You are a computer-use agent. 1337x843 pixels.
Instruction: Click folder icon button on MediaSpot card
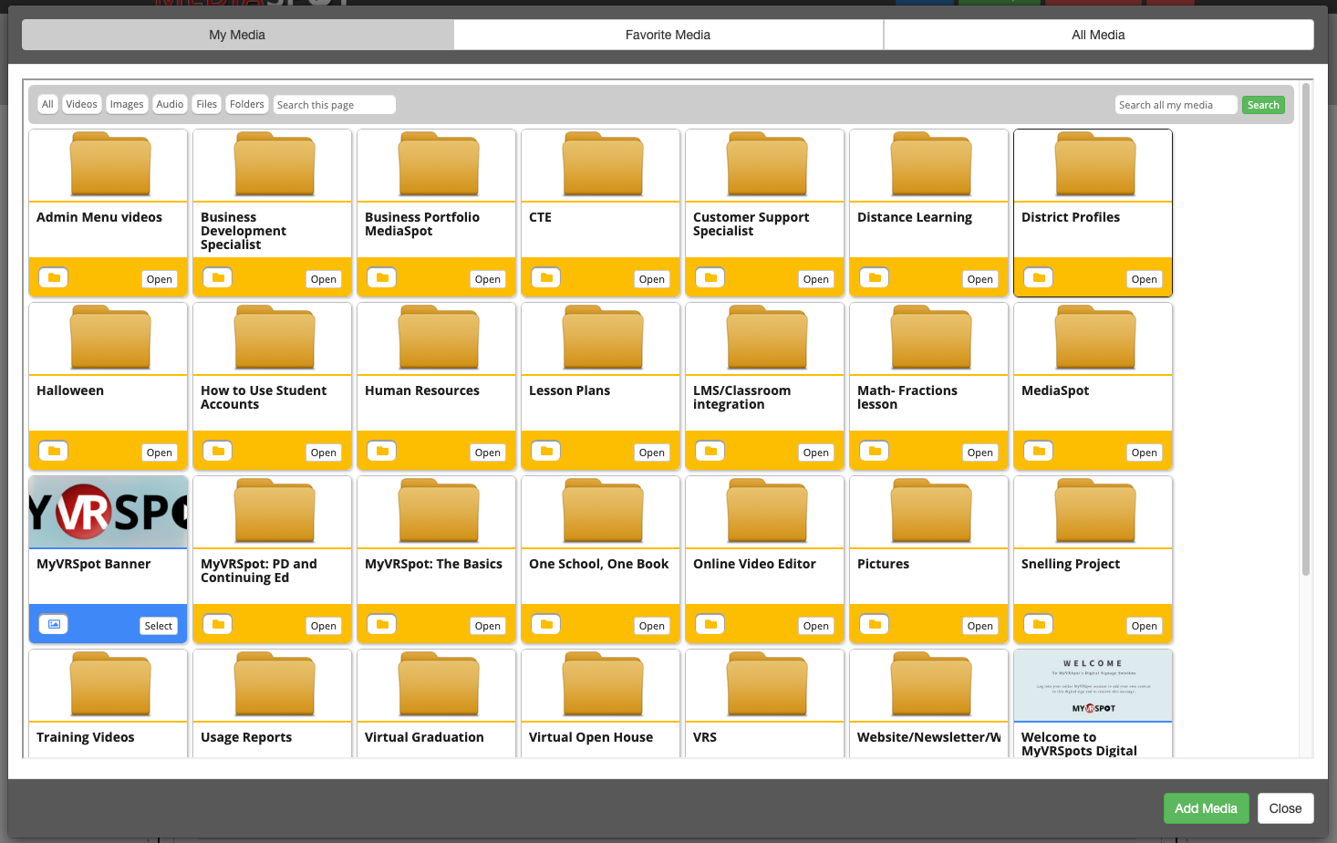point(1039,451)
